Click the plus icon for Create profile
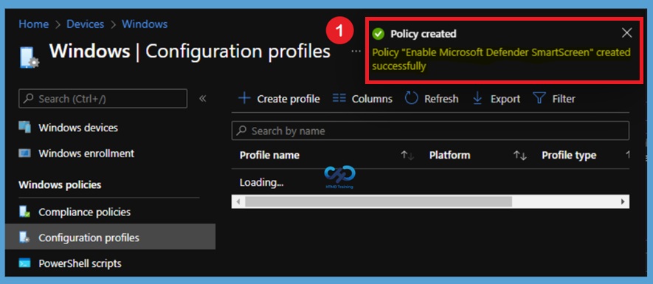 click(x=244, y=98)
